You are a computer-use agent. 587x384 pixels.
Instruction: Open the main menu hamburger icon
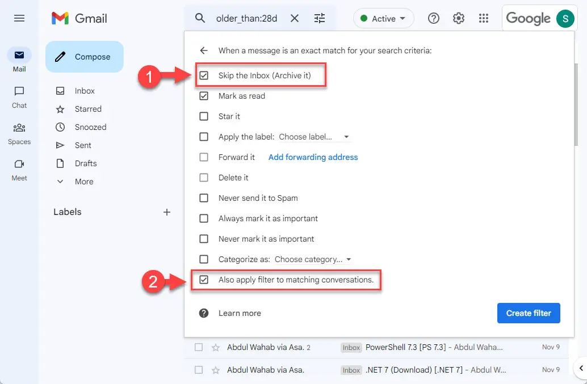[x=19, y=18]
